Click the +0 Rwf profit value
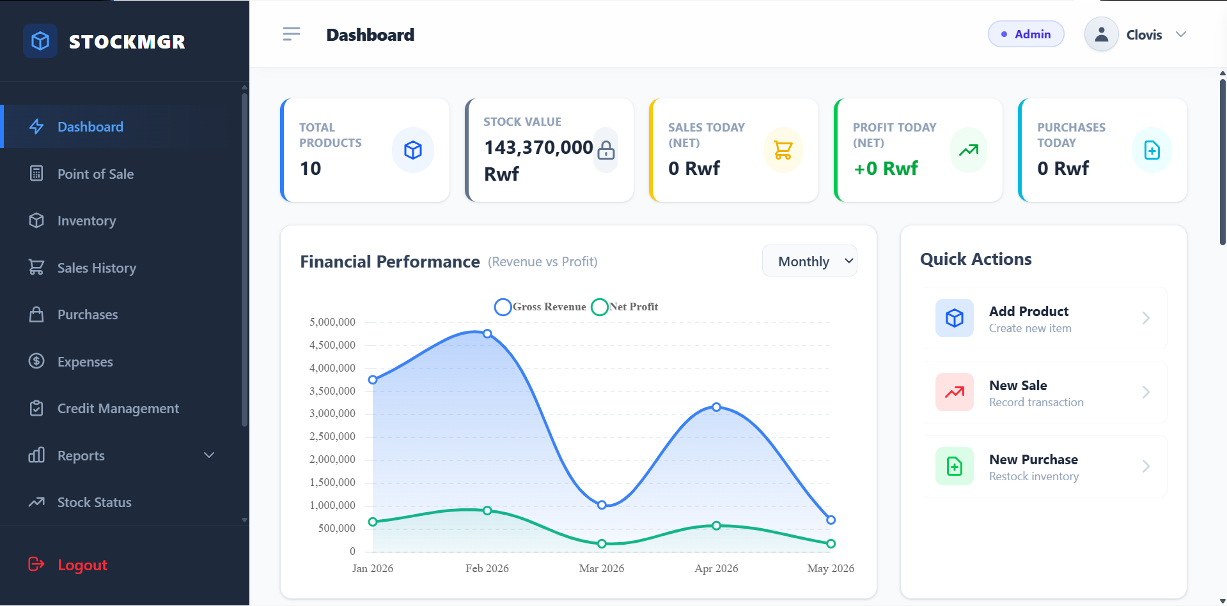This screenshot has width=1227, height=606. 886,169
